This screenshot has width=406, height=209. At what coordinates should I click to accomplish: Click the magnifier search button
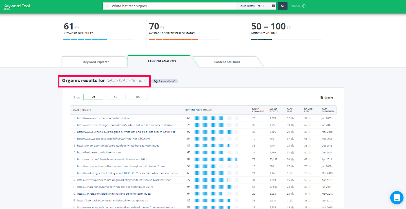click(282, 6)
